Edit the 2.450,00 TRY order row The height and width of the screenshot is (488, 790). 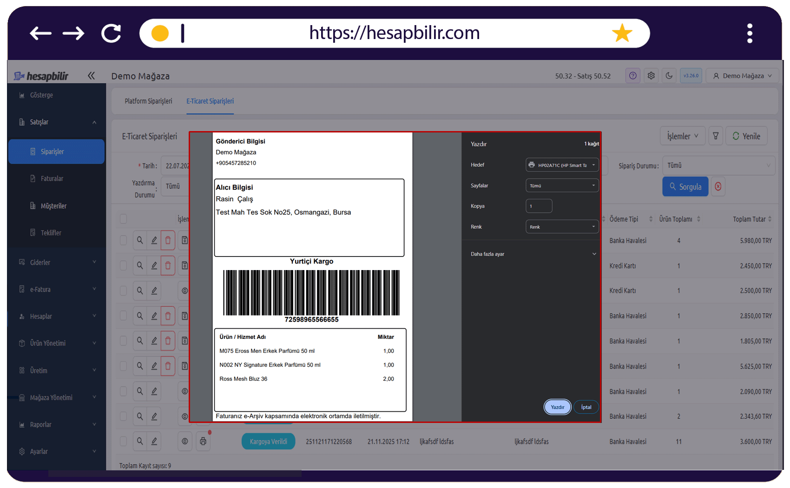pos(154,265)
